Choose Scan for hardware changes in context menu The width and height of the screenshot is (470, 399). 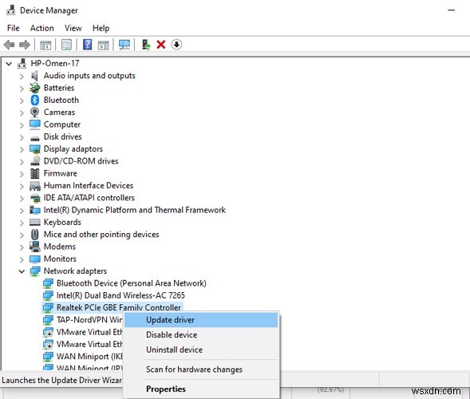(x=201, y=369)
